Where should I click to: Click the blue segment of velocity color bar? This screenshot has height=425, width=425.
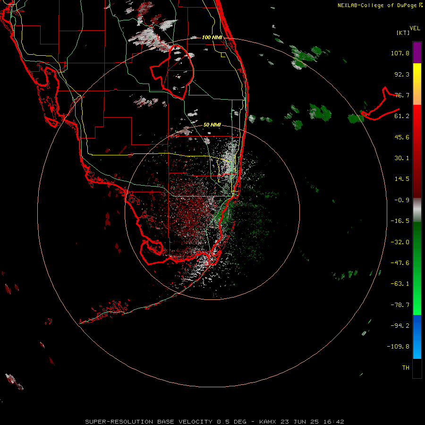[417, 337]
